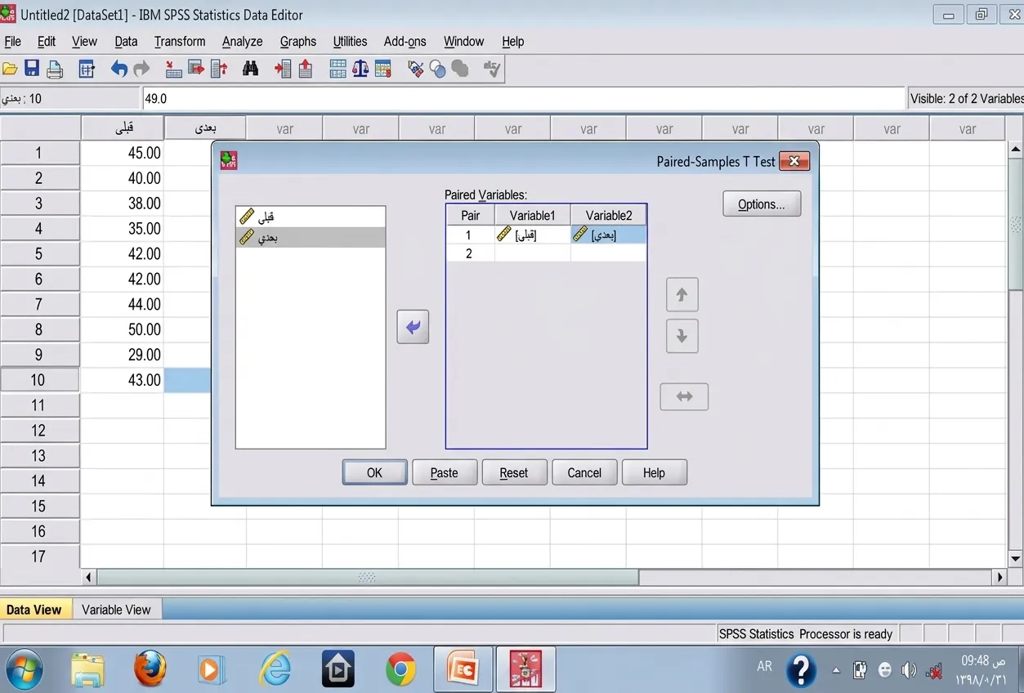Viewport: 1024px width, 693px height.
Task: Open the Transform menu
Action: pyautogui.click(x=180, y=42)
